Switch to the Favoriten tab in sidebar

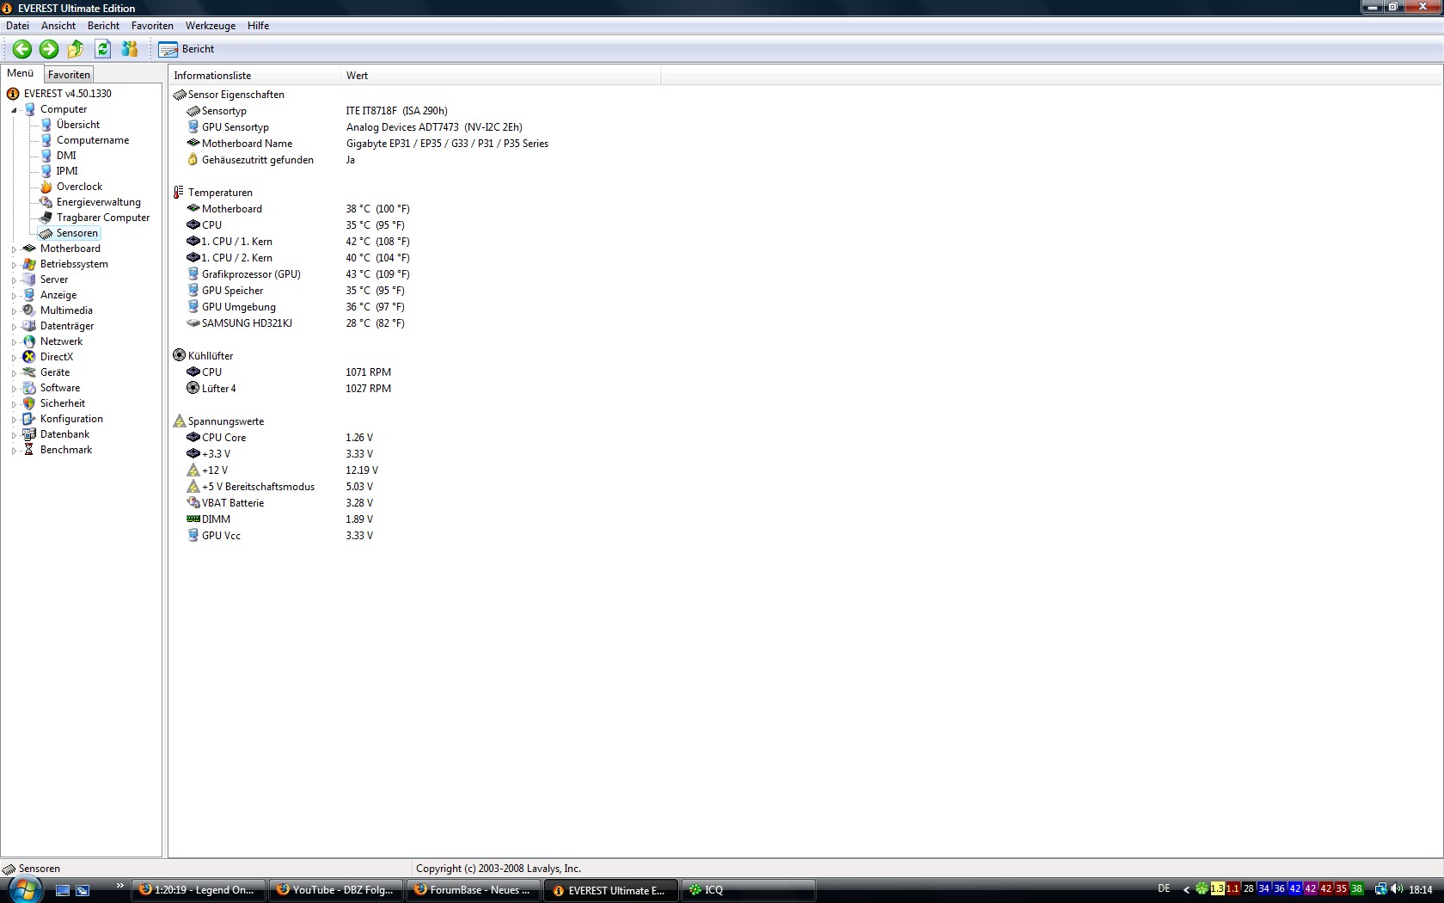69,75
